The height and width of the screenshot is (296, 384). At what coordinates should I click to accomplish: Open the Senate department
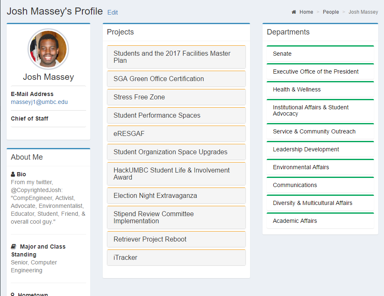click(282, 54)
